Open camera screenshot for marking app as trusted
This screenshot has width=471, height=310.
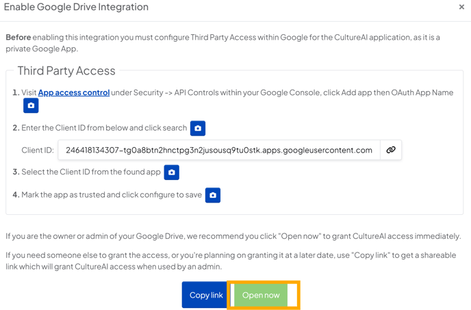(x=213, y=195)
